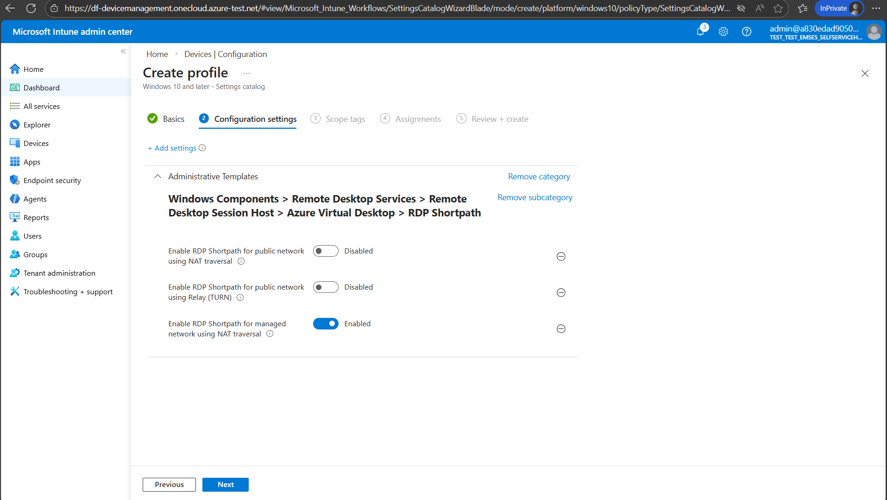887x500 pixels.
Task: Disable RDP Shortpath for managed network
Action: coord(326,323)
